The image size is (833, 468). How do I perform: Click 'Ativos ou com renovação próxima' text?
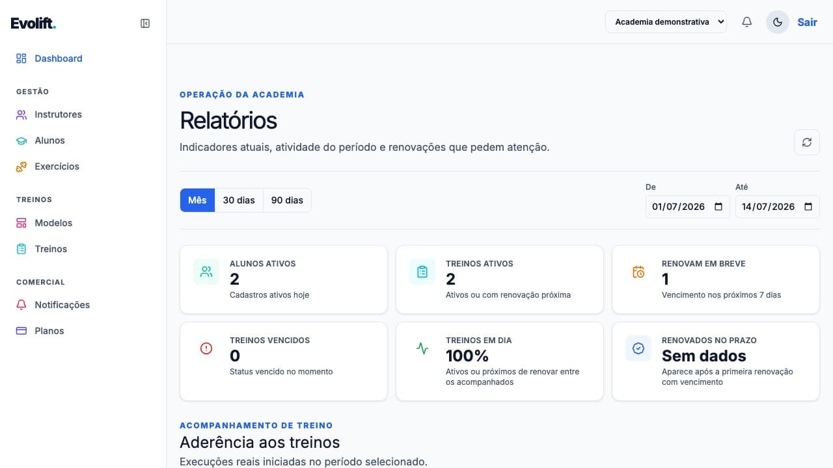(508, 295)
